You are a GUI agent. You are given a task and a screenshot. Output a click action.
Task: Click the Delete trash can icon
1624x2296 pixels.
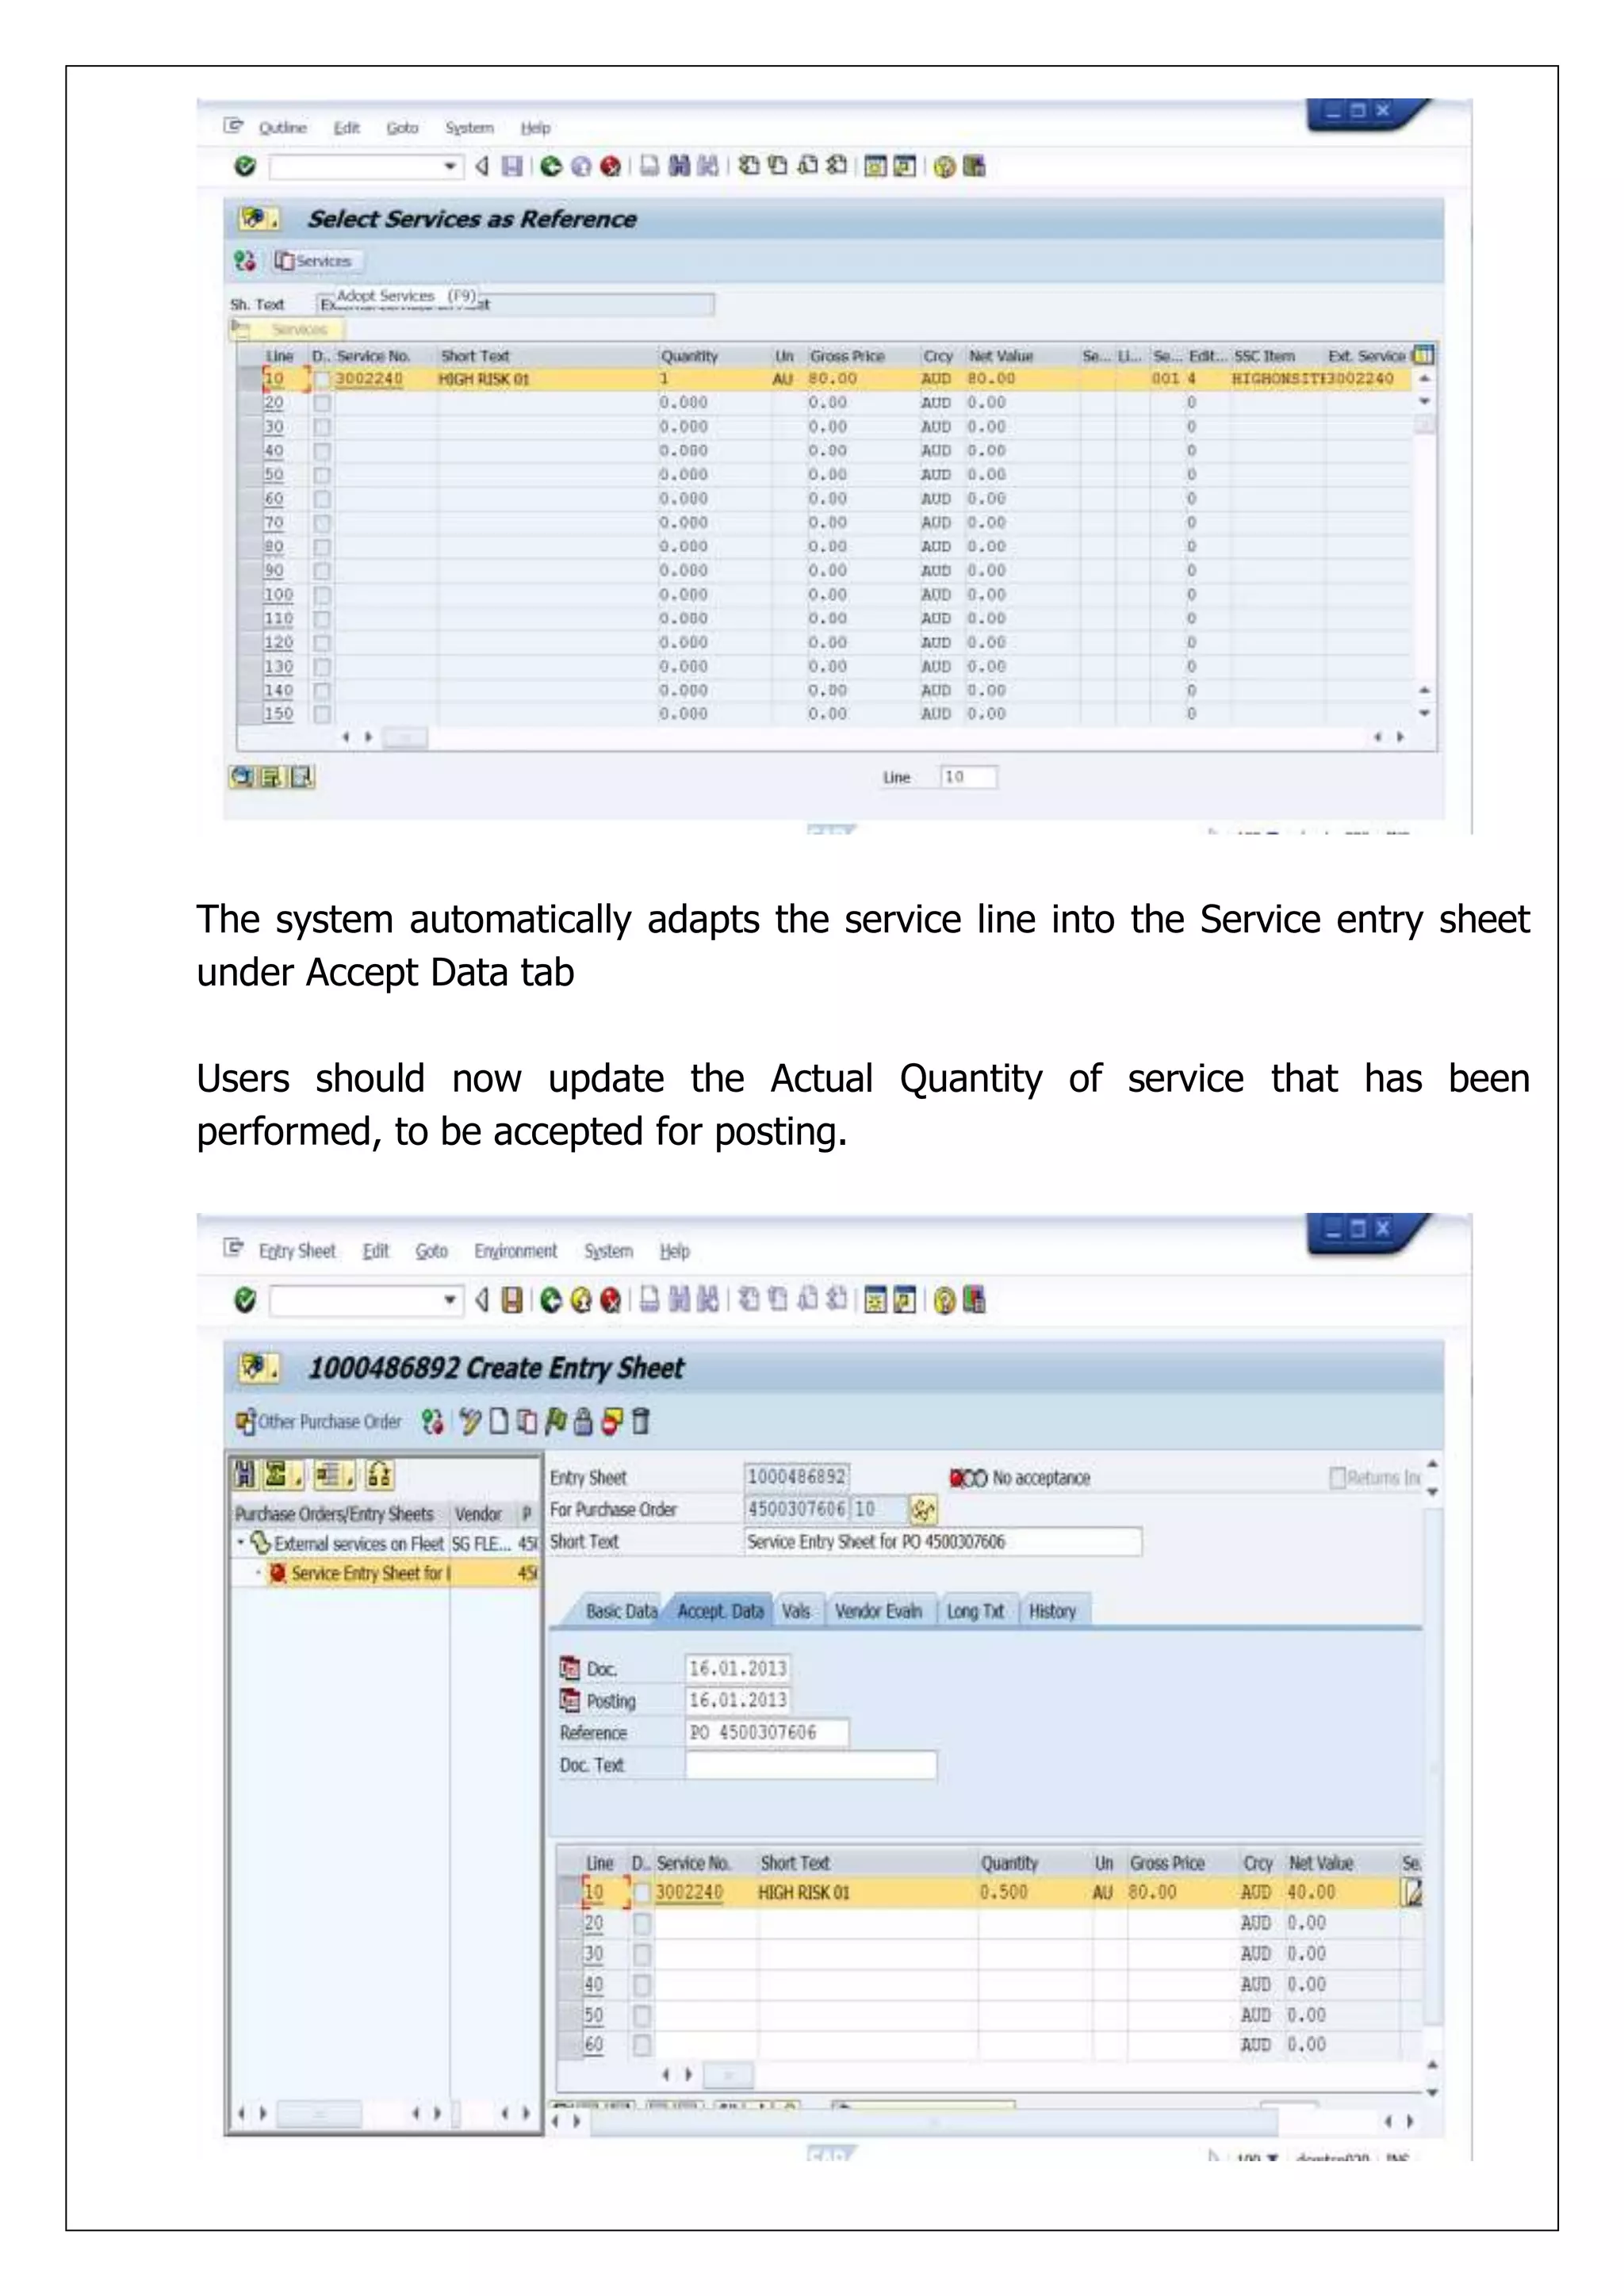pyautogui.click(x=641, y=1421)
